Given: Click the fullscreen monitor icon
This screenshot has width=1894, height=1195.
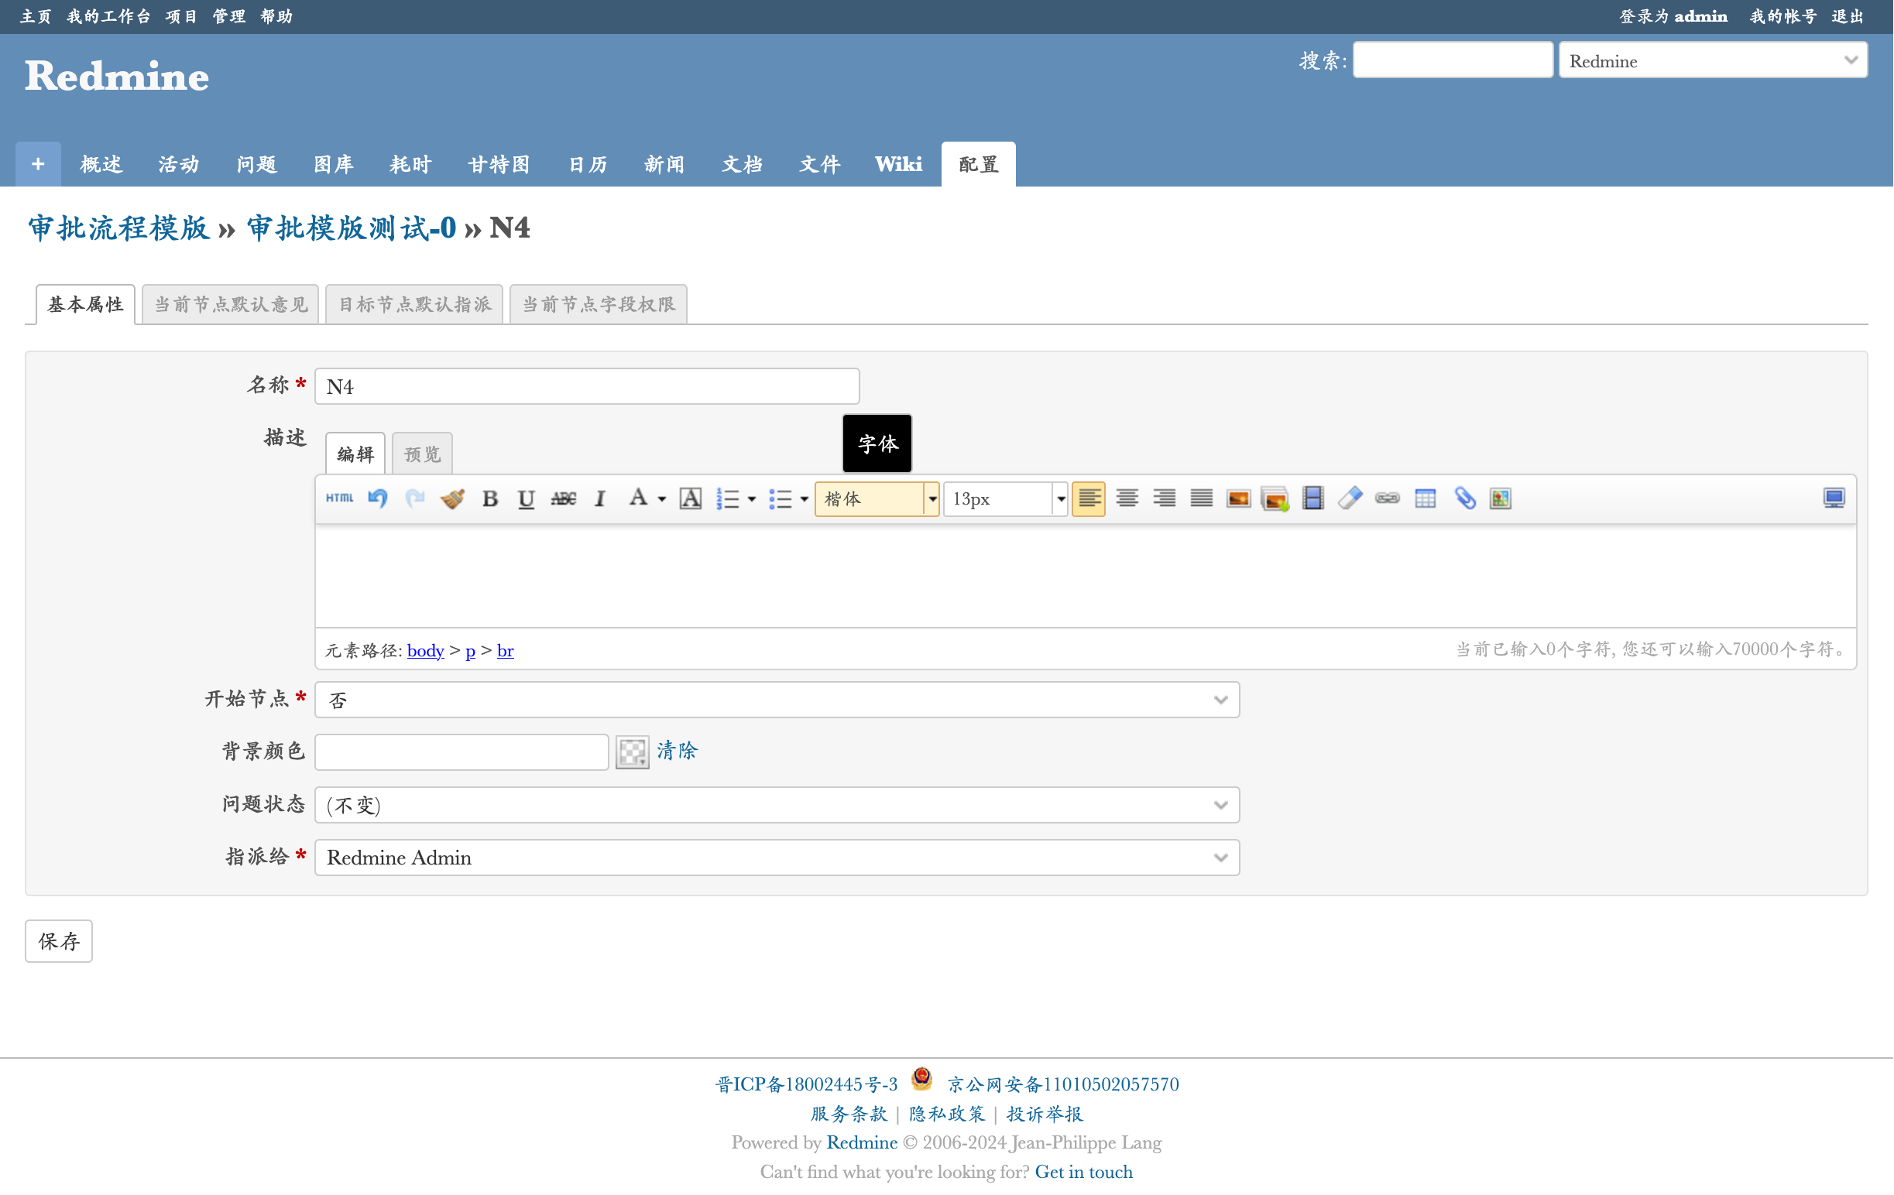Looking at the screenshot, I should 1834,498.
